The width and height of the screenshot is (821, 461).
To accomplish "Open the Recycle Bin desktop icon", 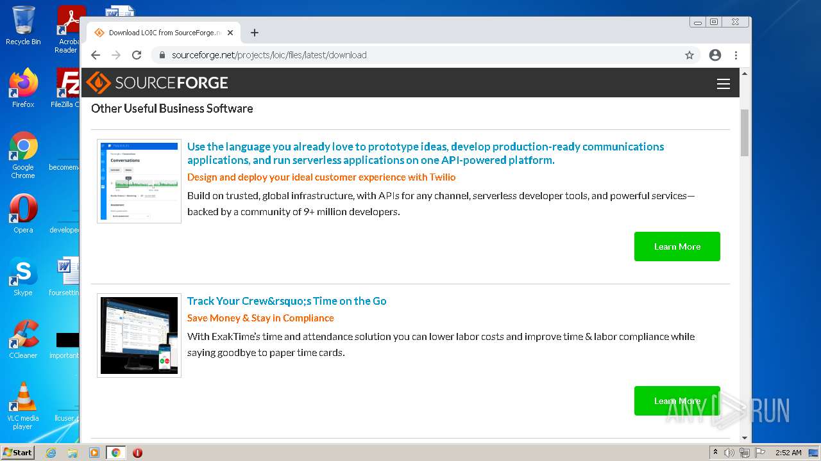I will tap(23, 26).
